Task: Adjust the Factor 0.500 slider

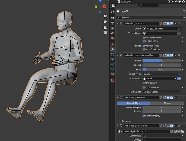Action: (x=162, y=61)
